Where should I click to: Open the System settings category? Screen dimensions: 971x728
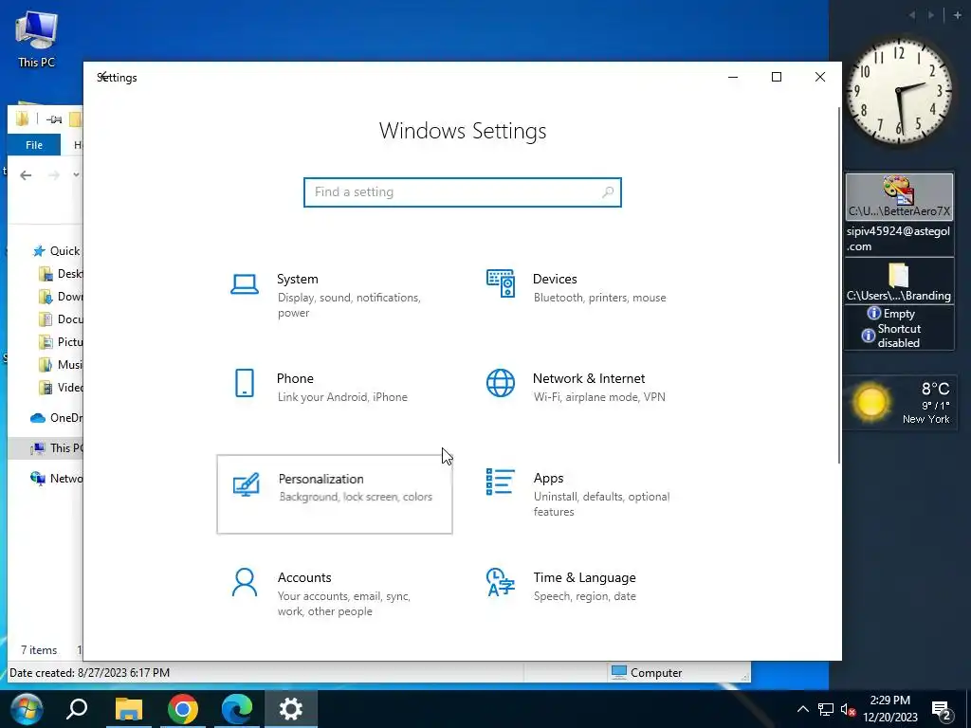coord(335,296)
